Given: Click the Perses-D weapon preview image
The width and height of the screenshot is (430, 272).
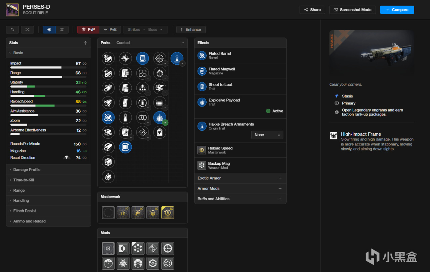Looking at the screenshot, I should pos(372,54).
